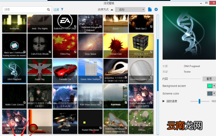Image resolution: width=216 pixels, height=136 pixels.
Task: Select the RainWorks wallpaper
Action: pos(116,96)
